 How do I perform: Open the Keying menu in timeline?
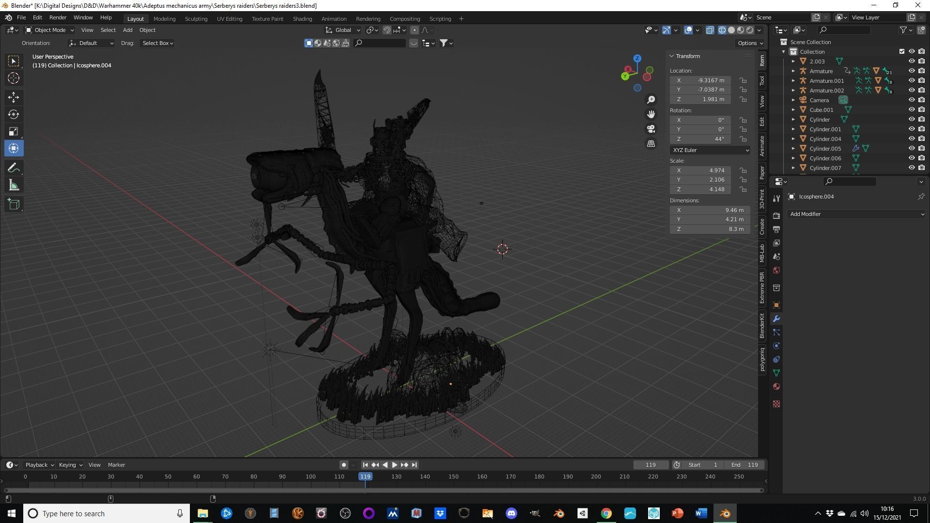pos(70,465)
